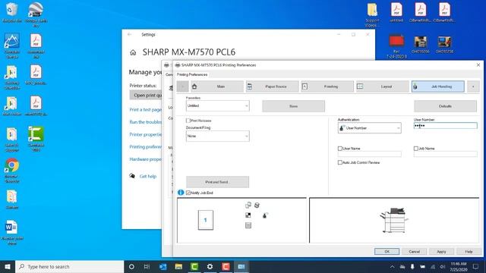
Task: Click the printer machine image
Action: [393, 220]
